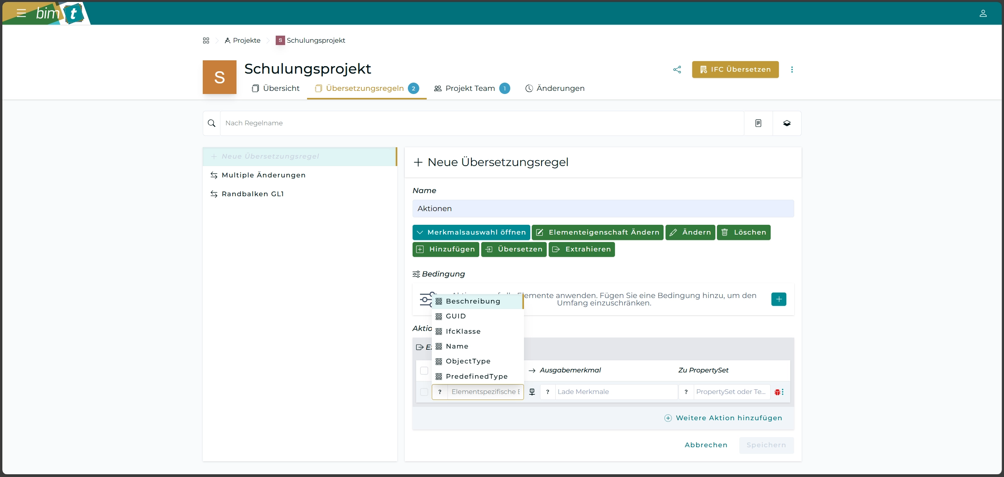Check the action row checkbox

424,392
